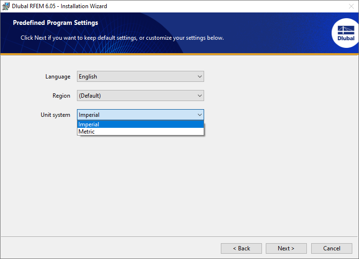Click the Dlubal logo badge
Image resolution: width=359 pixels, height=259 pixels.
pyautogui.click(x=345, y=33)
